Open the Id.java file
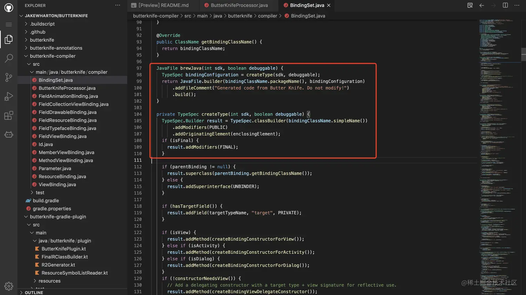The width and height of the screenshot is (526, 295). (72, 144)
